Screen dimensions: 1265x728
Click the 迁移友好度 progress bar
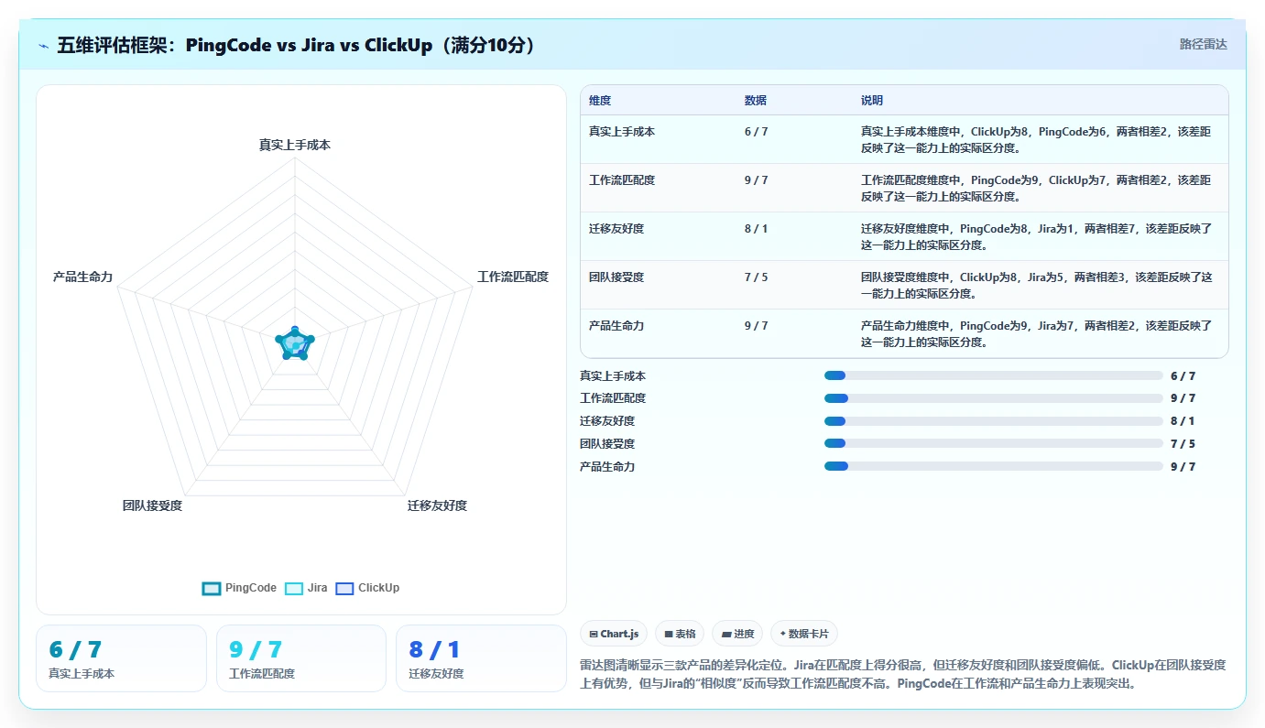[x=993, y=421]
